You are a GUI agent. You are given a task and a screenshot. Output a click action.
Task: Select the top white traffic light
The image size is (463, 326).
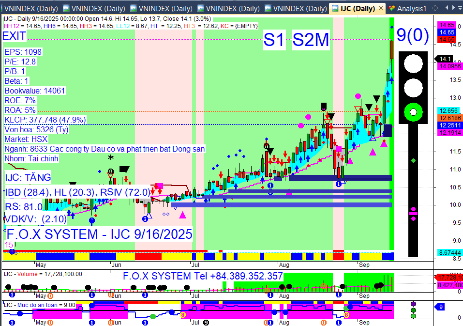coord(413,63)
